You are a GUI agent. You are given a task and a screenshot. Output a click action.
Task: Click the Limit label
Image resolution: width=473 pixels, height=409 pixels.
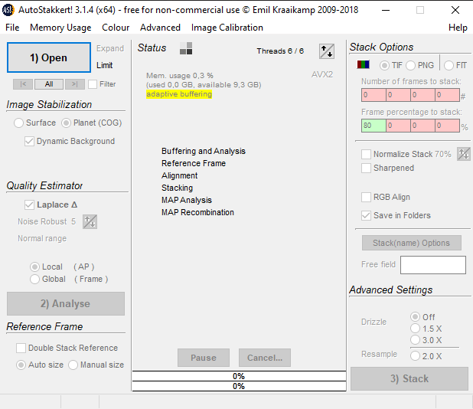104,65
